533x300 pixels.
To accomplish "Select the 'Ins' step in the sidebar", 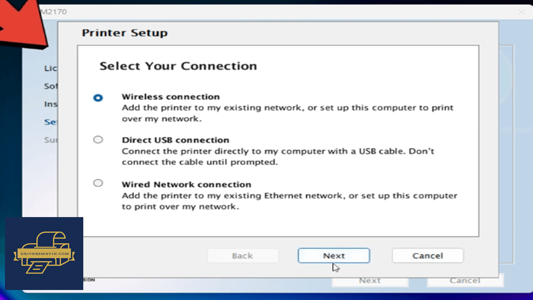I will (x=51, y=104).
